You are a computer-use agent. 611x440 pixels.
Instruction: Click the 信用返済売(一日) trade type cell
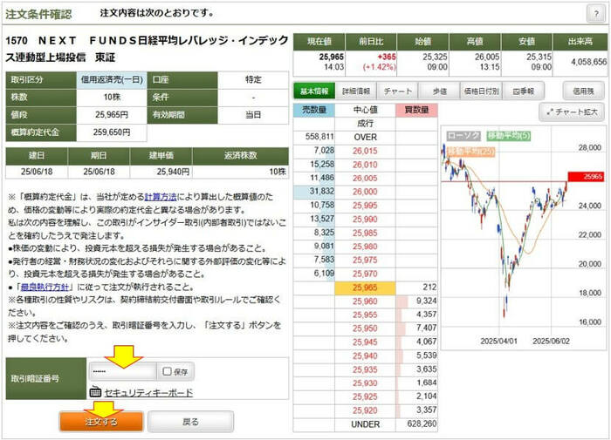pos(112,80)
